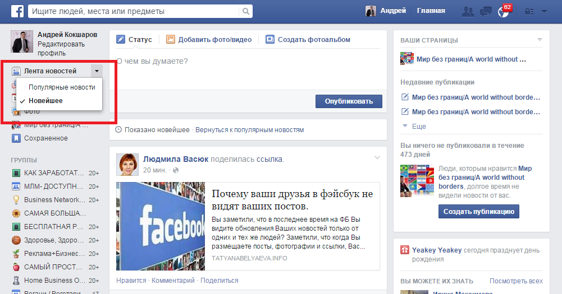The height and width of the screenshot is (294, 562).
Task: Click the Facebook logo icon
Action: coord(17,11)
